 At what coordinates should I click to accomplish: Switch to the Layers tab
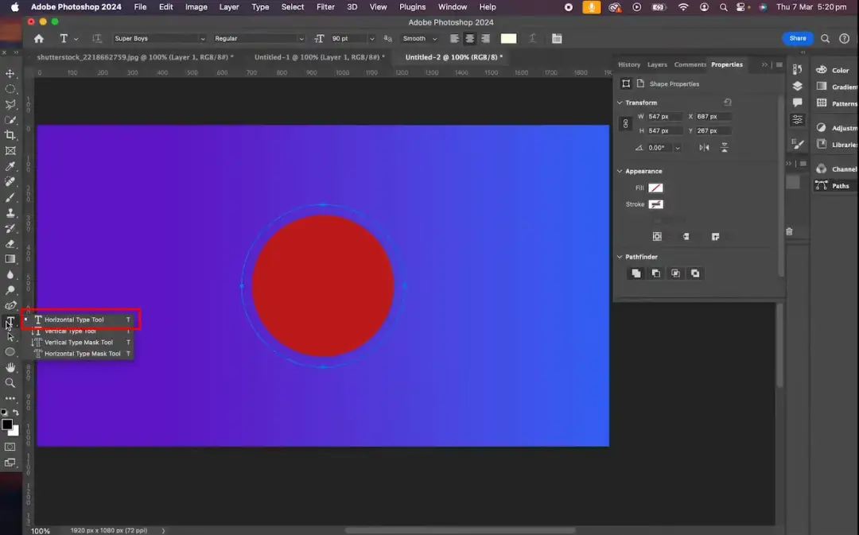(657, 64)
